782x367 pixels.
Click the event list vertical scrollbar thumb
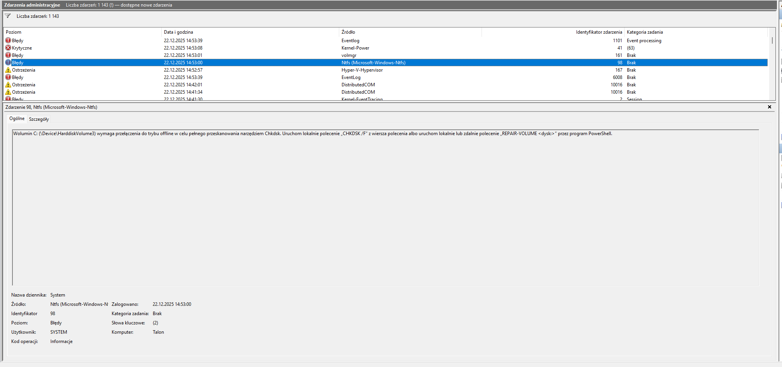coord(772,40)
